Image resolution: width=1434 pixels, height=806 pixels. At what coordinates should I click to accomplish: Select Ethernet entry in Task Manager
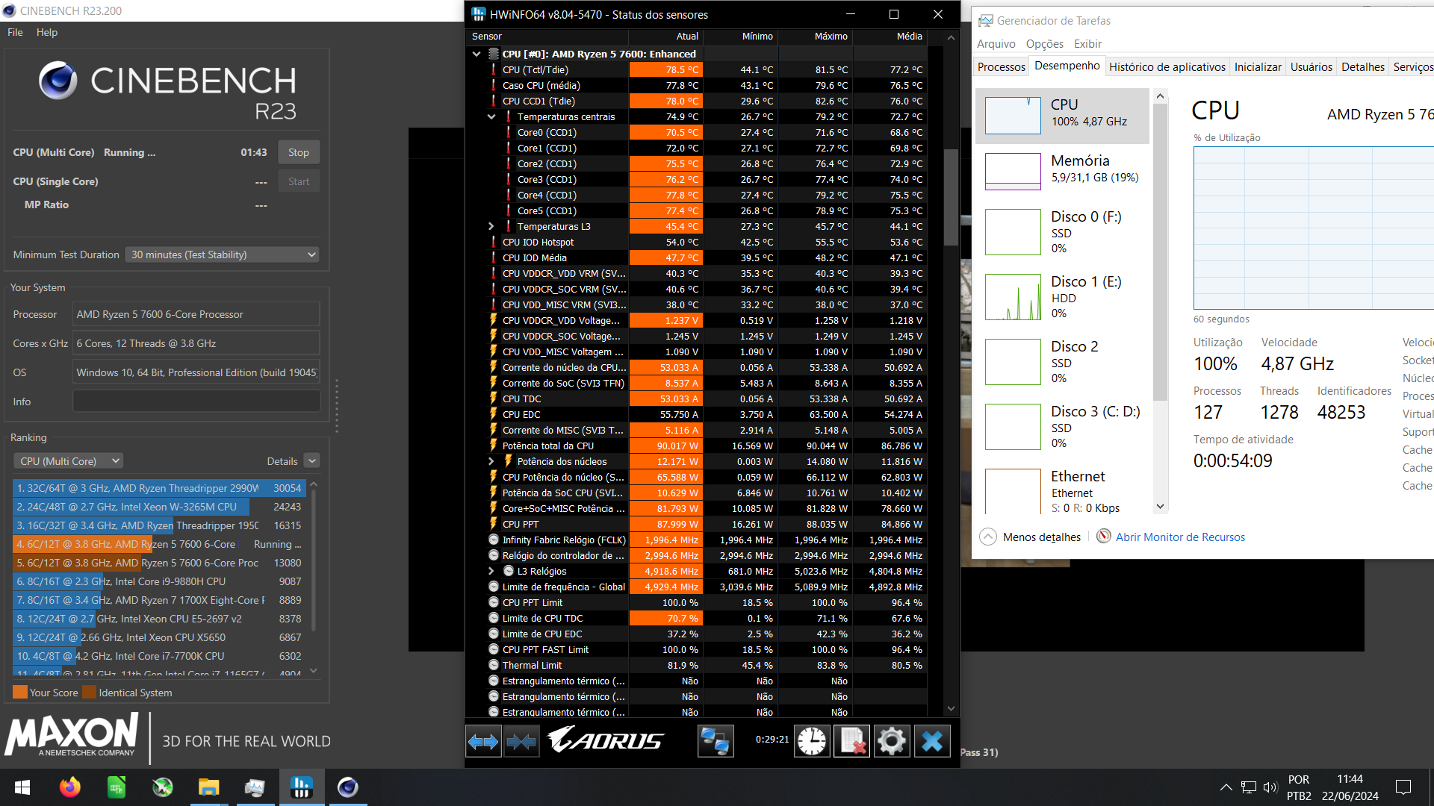click(1063, 490)
